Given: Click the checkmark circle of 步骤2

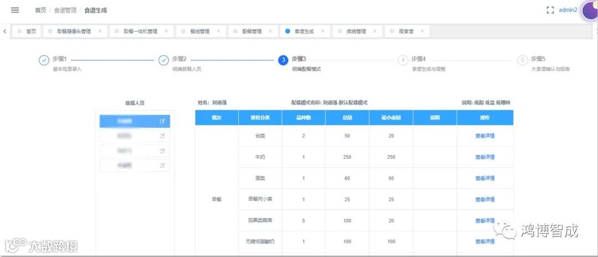Looking at the screenshot, I should point(163,60).
